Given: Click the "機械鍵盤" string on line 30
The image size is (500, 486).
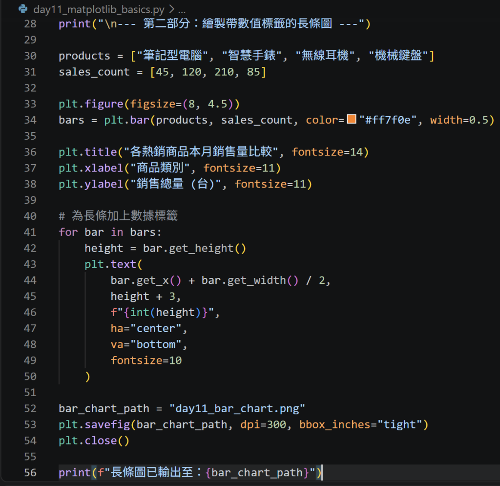Looking at the screenshot, I should pos(398,56).
